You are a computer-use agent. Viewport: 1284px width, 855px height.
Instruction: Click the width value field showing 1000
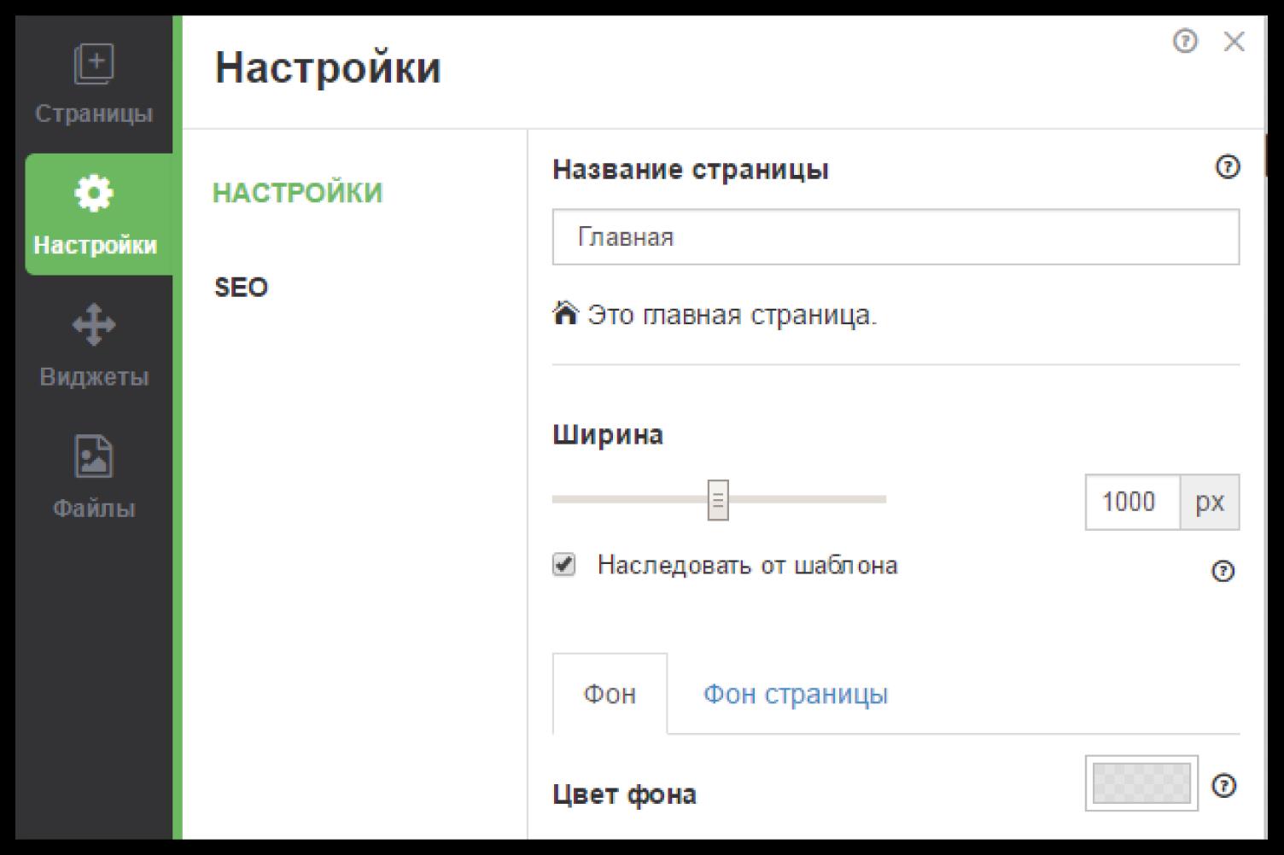click(1131, 502)
